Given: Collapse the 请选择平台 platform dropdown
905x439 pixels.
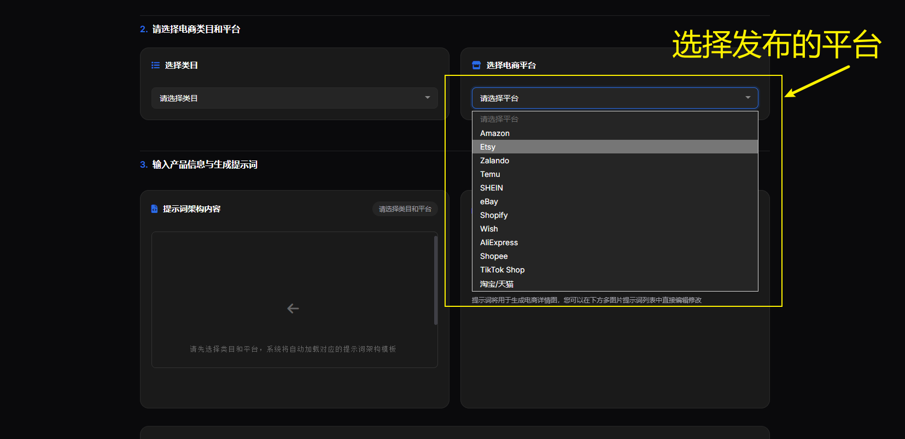Looking at the screenshot, I should (x=615, y=98).
